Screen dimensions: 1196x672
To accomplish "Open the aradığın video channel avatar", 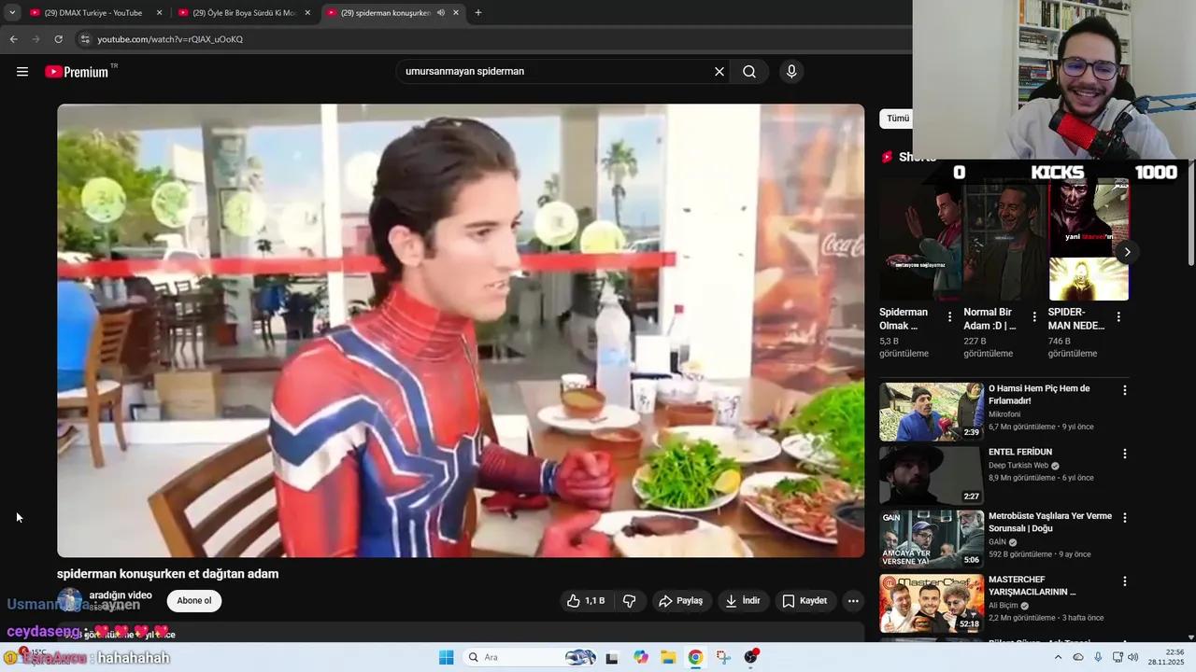I will [69, 600].
